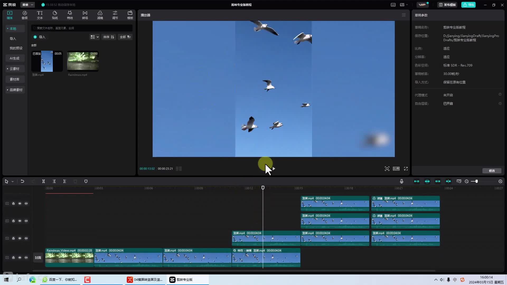
Task: Enter fullscreen player mode
Action: (x=406, y=169)
